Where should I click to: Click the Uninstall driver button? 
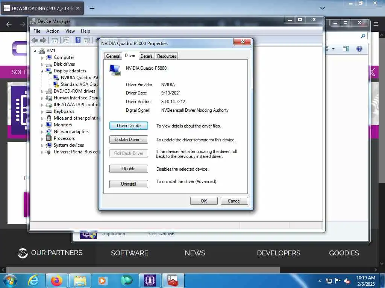[129, 184]
